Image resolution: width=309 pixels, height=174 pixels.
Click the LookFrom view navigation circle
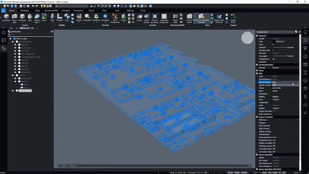(247, 38)
